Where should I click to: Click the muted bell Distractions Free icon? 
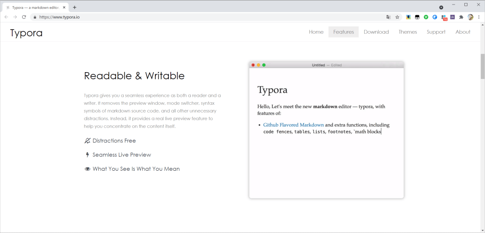tap(87, 141)
